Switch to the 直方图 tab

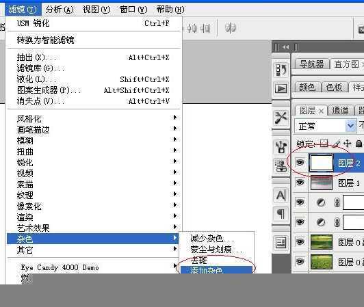[x=347, y=64]
